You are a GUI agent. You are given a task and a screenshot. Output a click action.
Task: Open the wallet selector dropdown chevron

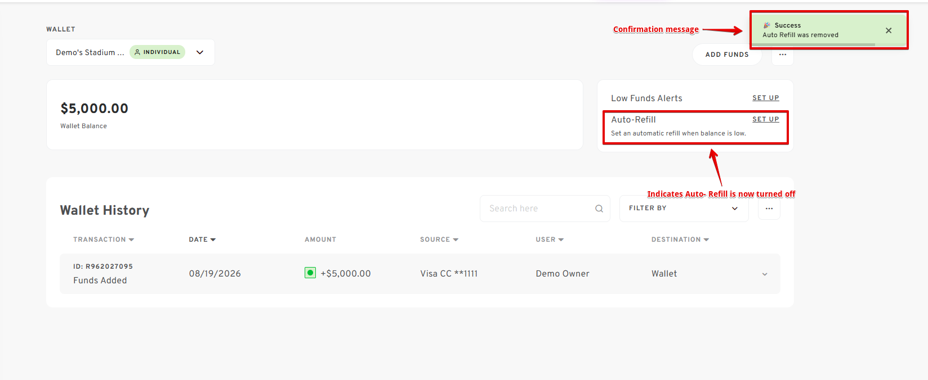point(200,52)
